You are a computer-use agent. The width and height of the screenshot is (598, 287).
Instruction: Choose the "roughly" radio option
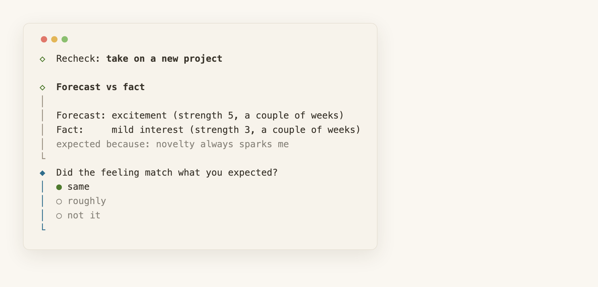coord(81,201)
